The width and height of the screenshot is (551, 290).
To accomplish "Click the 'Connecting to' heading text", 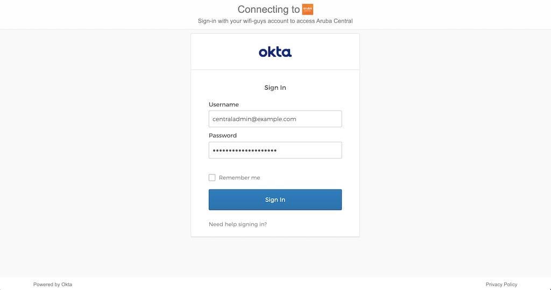I will [269, 10].
